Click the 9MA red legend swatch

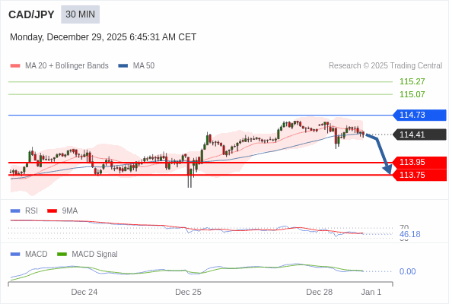(52, 211)
